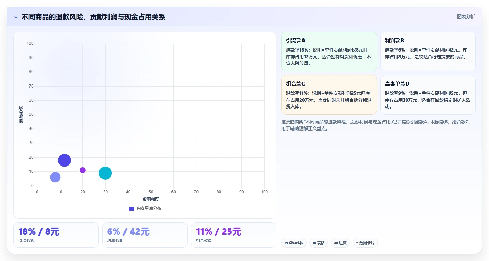Click the 利润款B label under 6% / 42元
Image resolution: width=489 pixels, height=261 pixels.
115,241
